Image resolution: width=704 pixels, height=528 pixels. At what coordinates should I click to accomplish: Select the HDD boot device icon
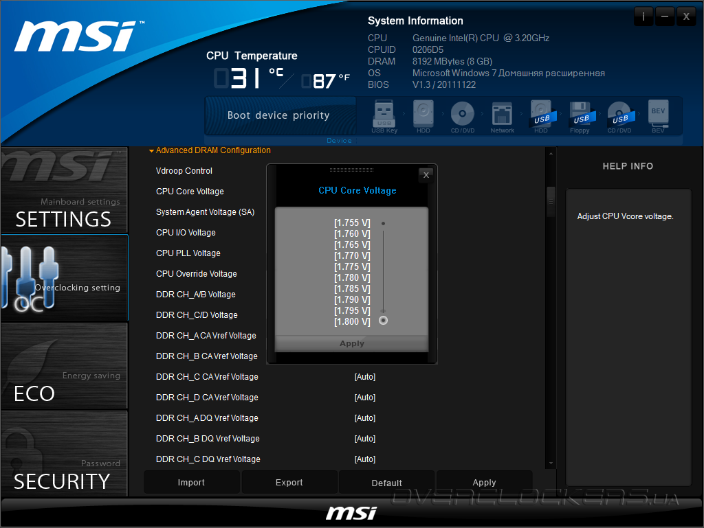[x=423, y=116]
